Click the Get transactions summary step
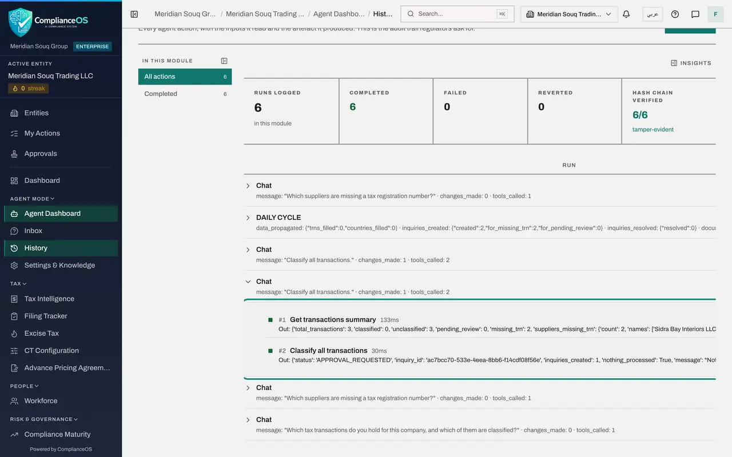 click(333, 320)
